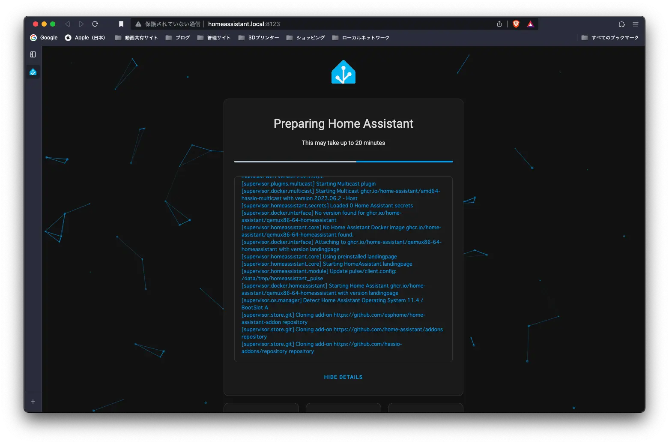Open the browser hamburger menu
The height and width of the screenshot is (444, 669).
(636, 24)
